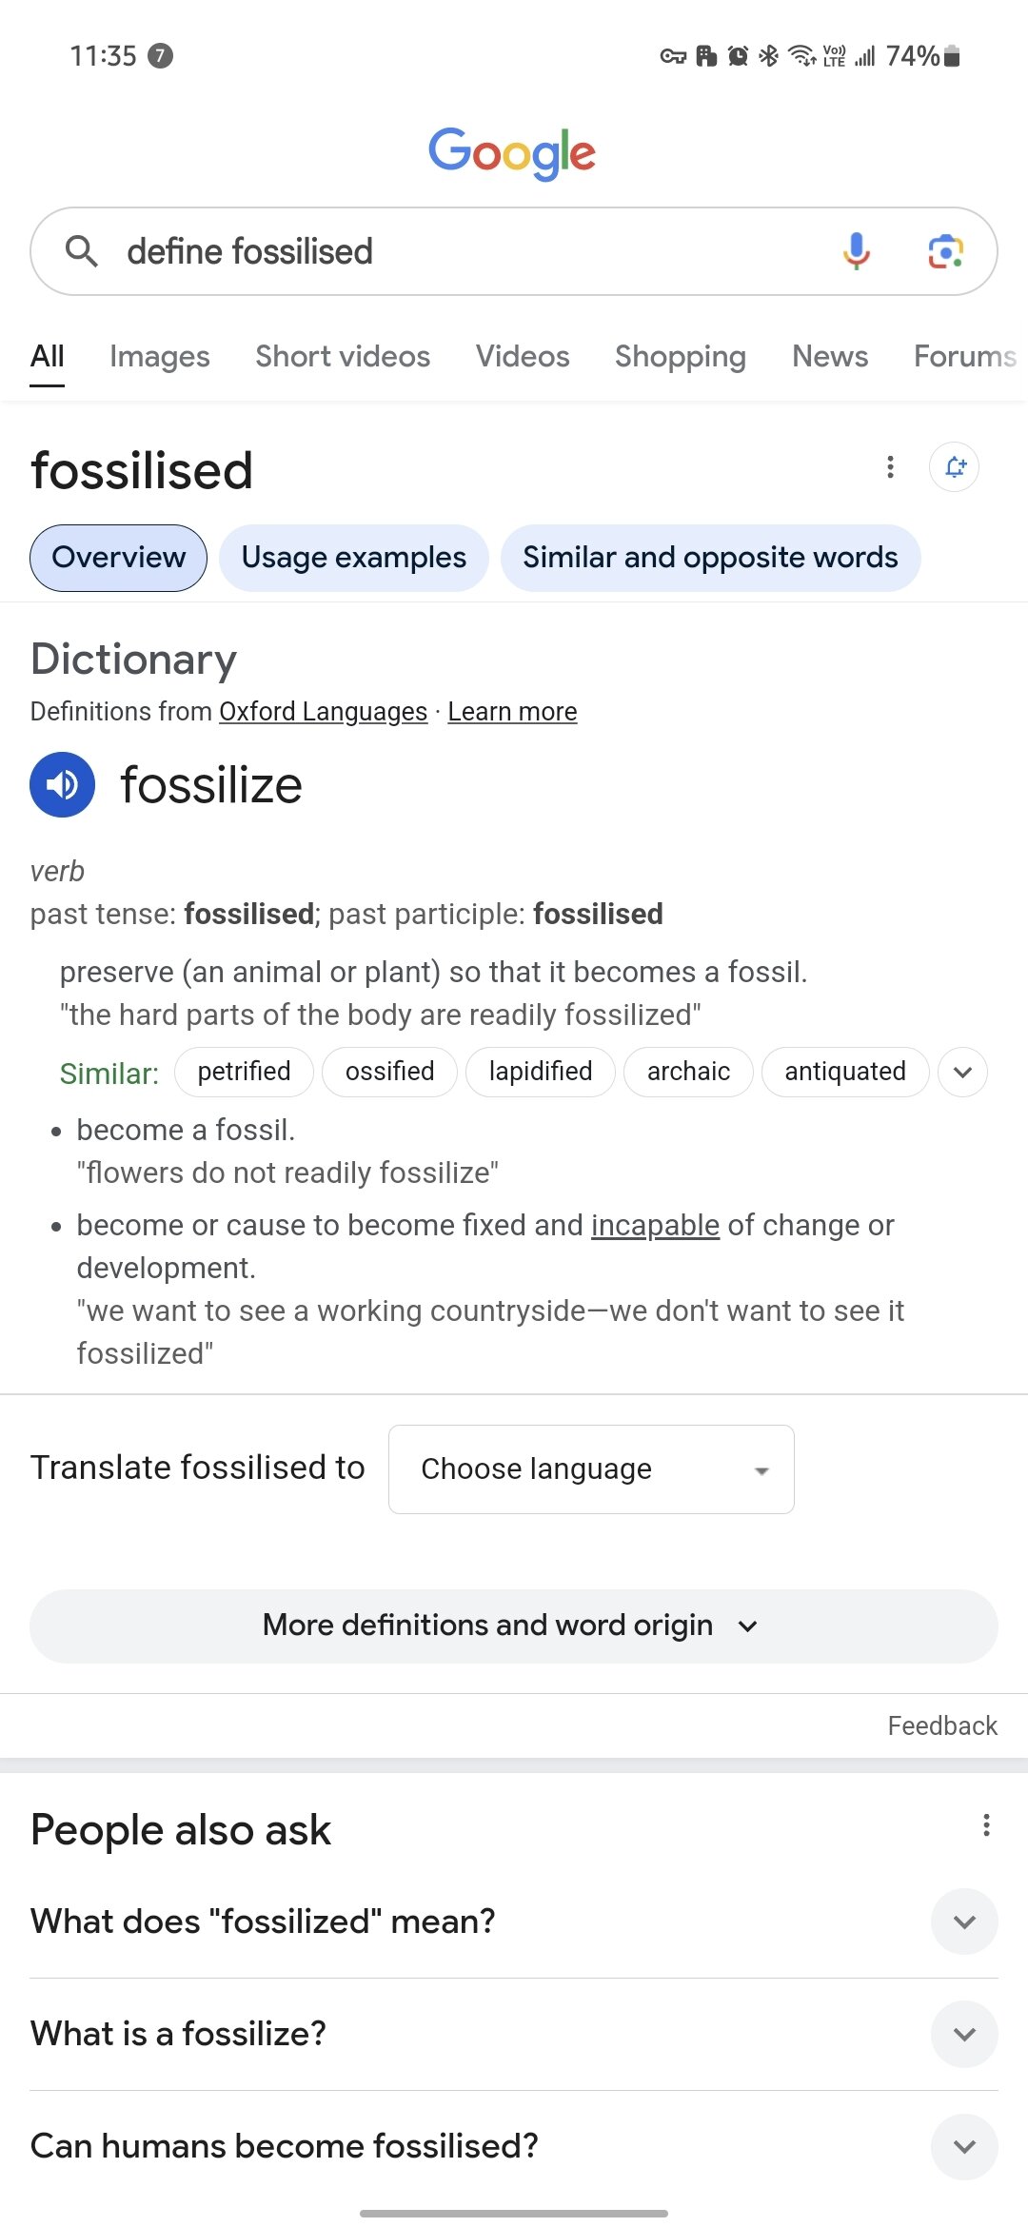Expand More definitions and word origin

pos(513,1626)
